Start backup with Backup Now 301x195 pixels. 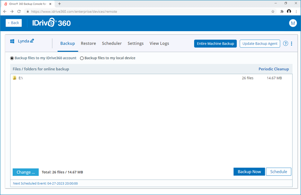[249, 172]
